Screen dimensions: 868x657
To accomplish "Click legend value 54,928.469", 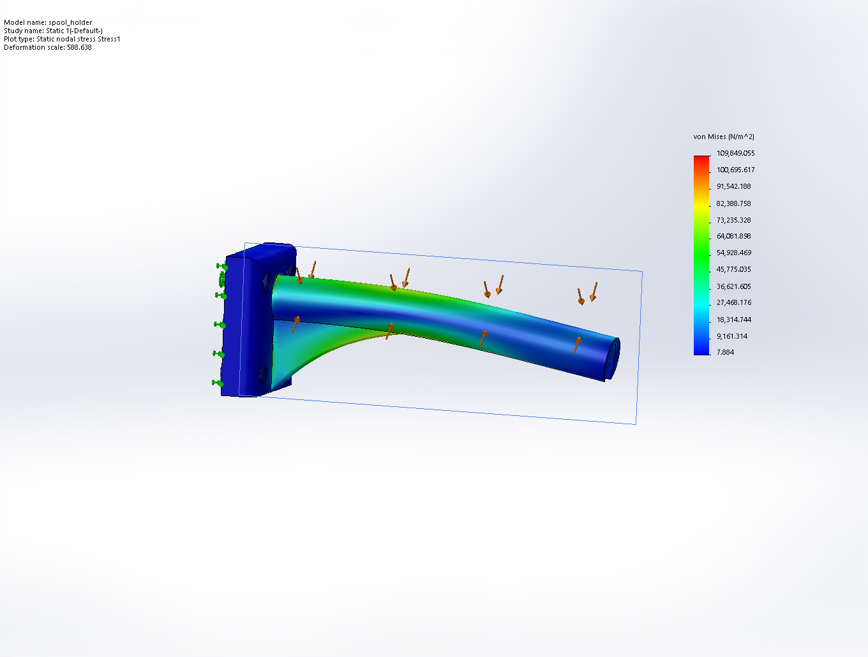I will coord(733,253).
